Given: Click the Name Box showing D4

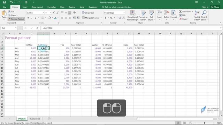Looking at the screenshot, I should pyautogui.click(x=9, y=28).
